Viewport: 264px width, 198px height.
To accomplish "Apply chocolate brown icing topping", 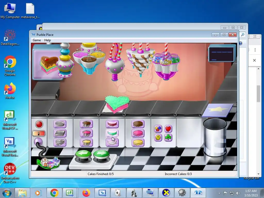I will tap(138, 124).
